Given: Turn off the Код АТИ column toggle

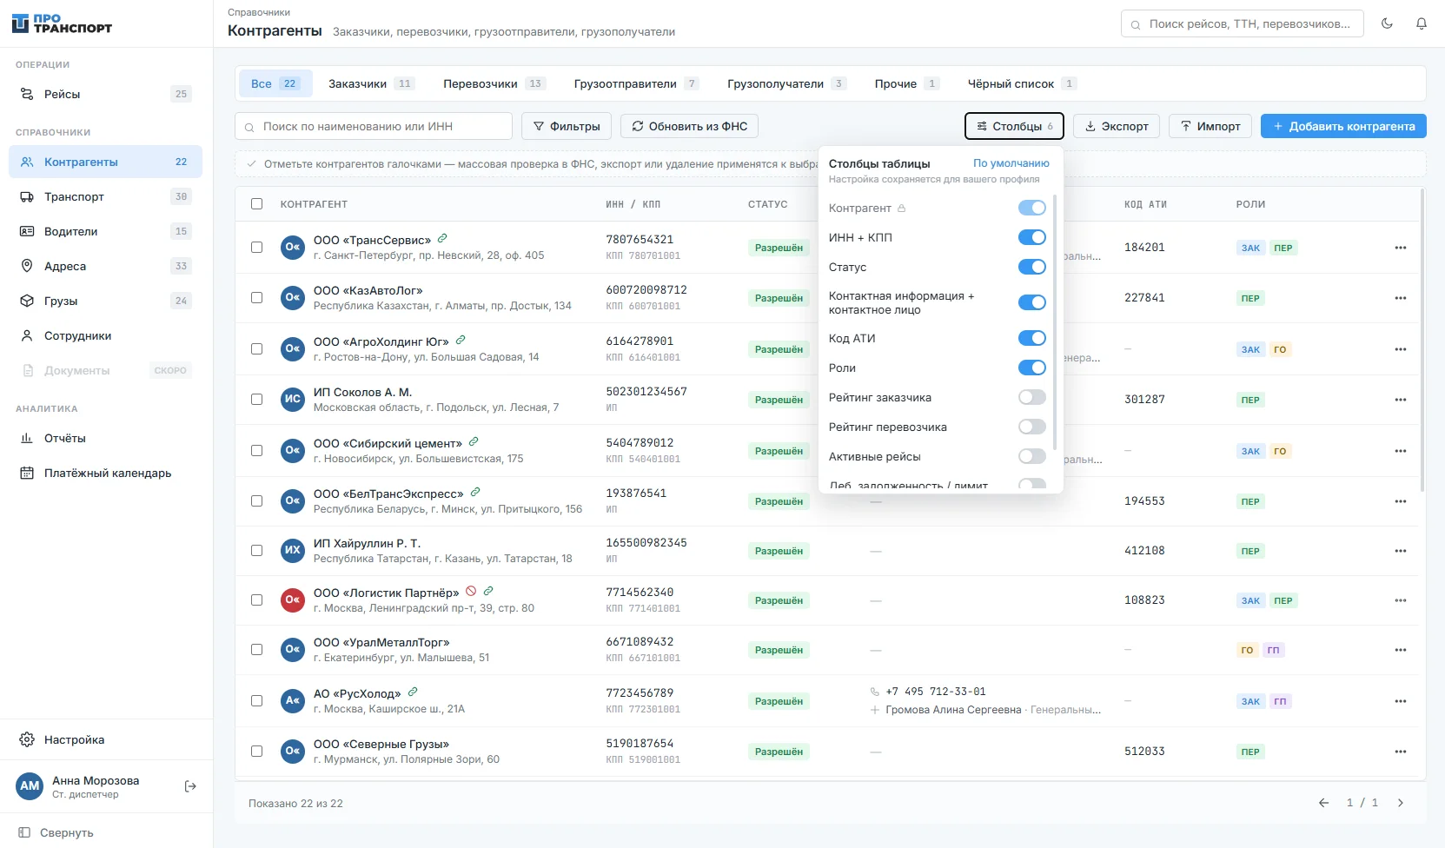Looking at the screenshot, I should click(x=1032, y=338).
